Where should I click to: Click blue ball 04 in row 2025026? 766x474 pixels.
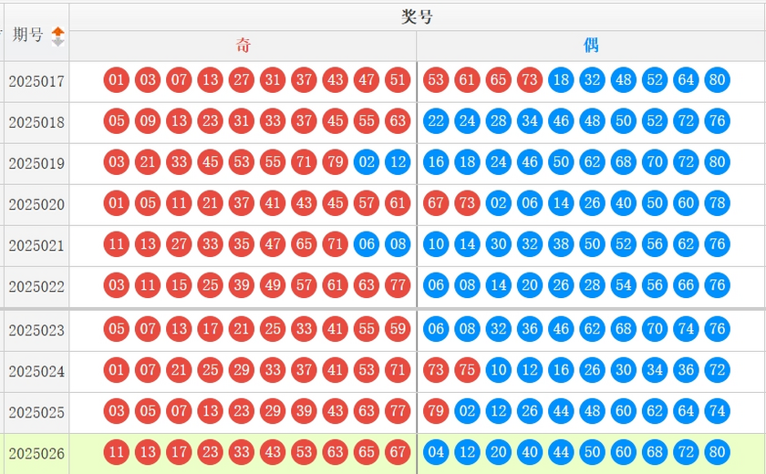tap(436, 451)
